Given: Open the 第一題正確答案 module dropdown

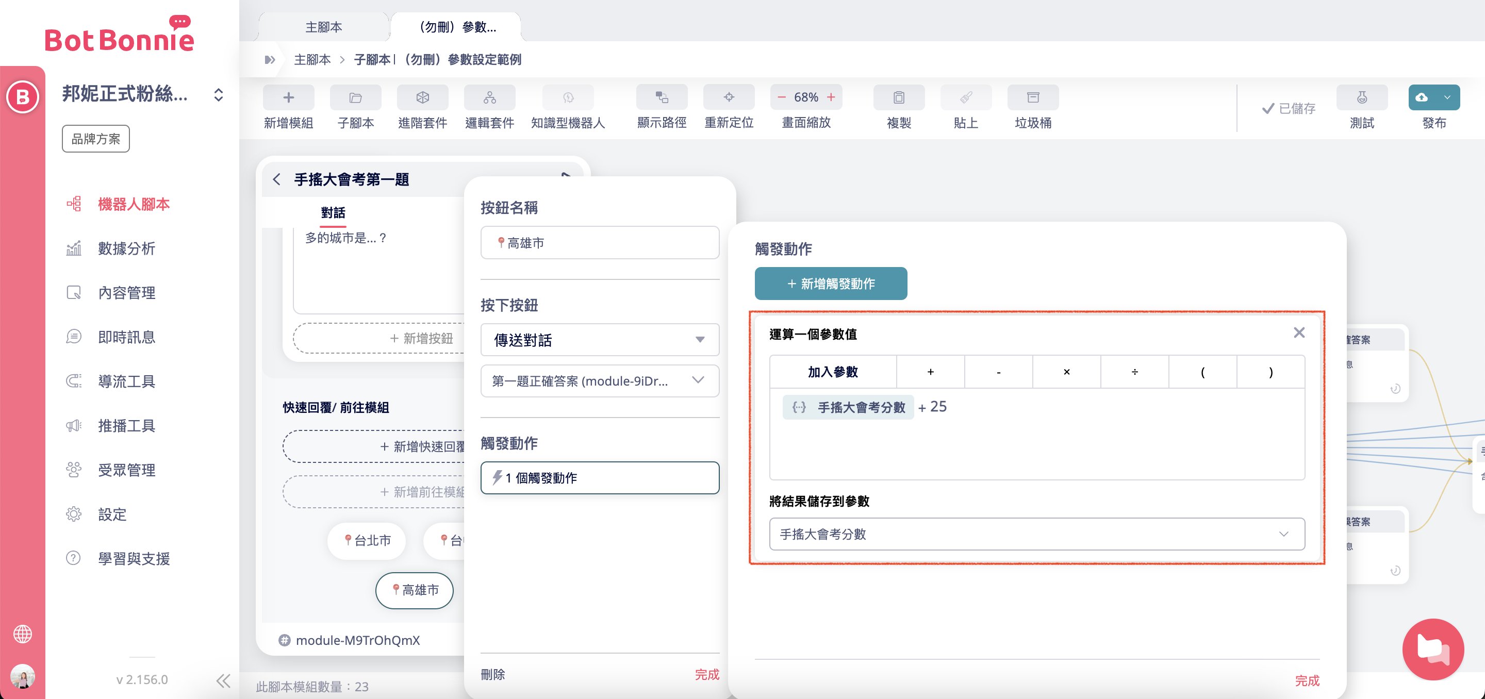Looking at the screenshot, I should [x=600, y=381].
